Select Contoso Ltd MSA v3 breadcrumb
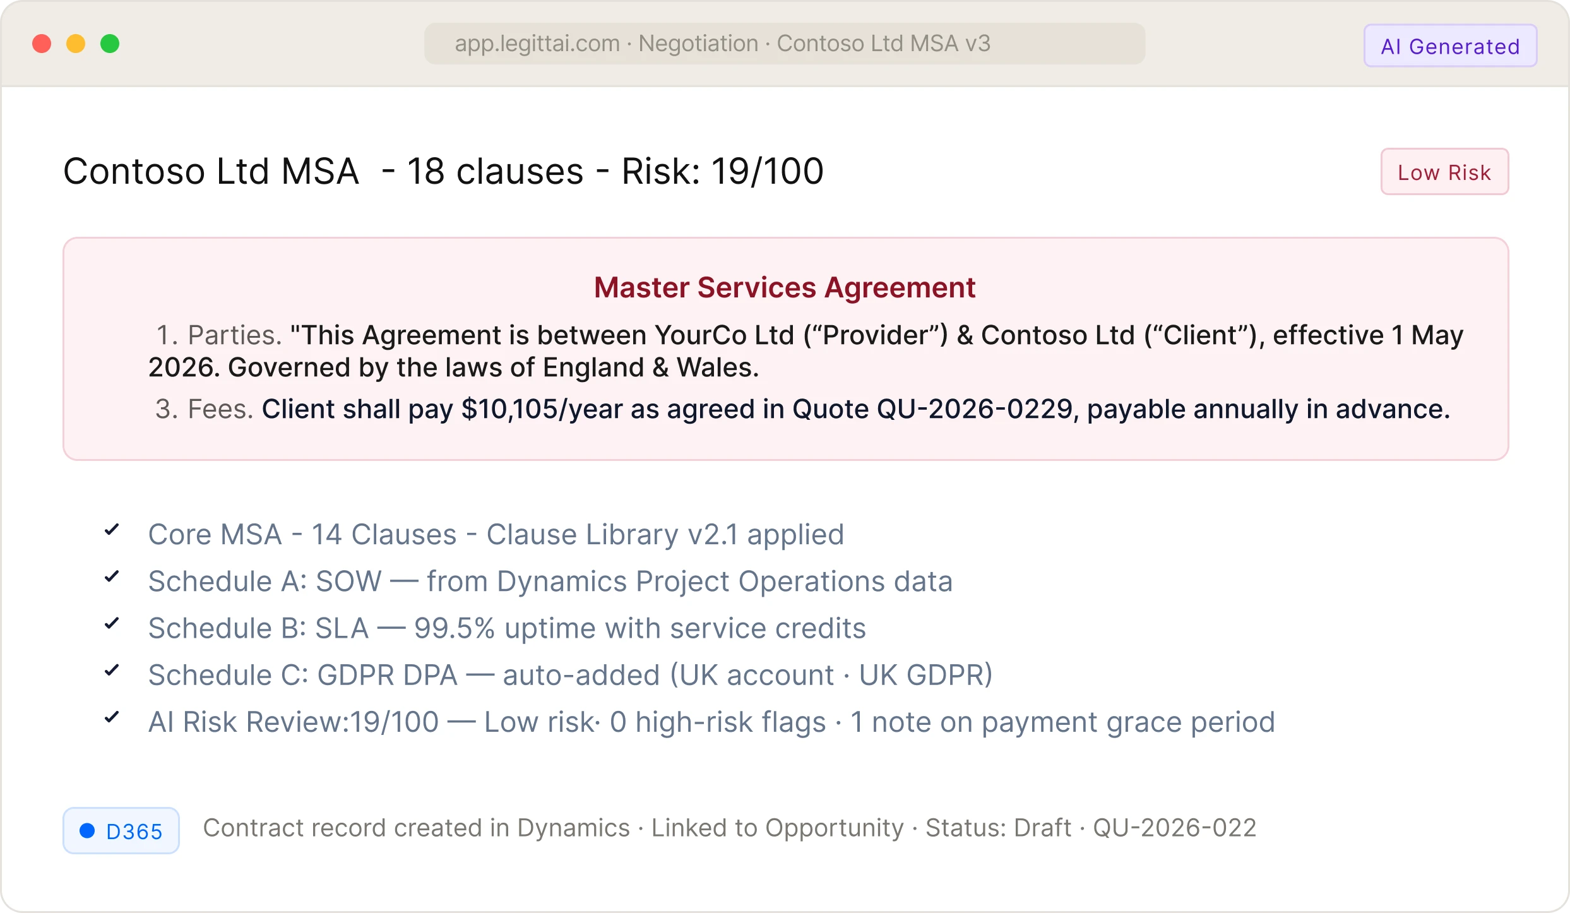Image resolution: width=1570 pixels, height=913 pixels. (x=883, y=43)
